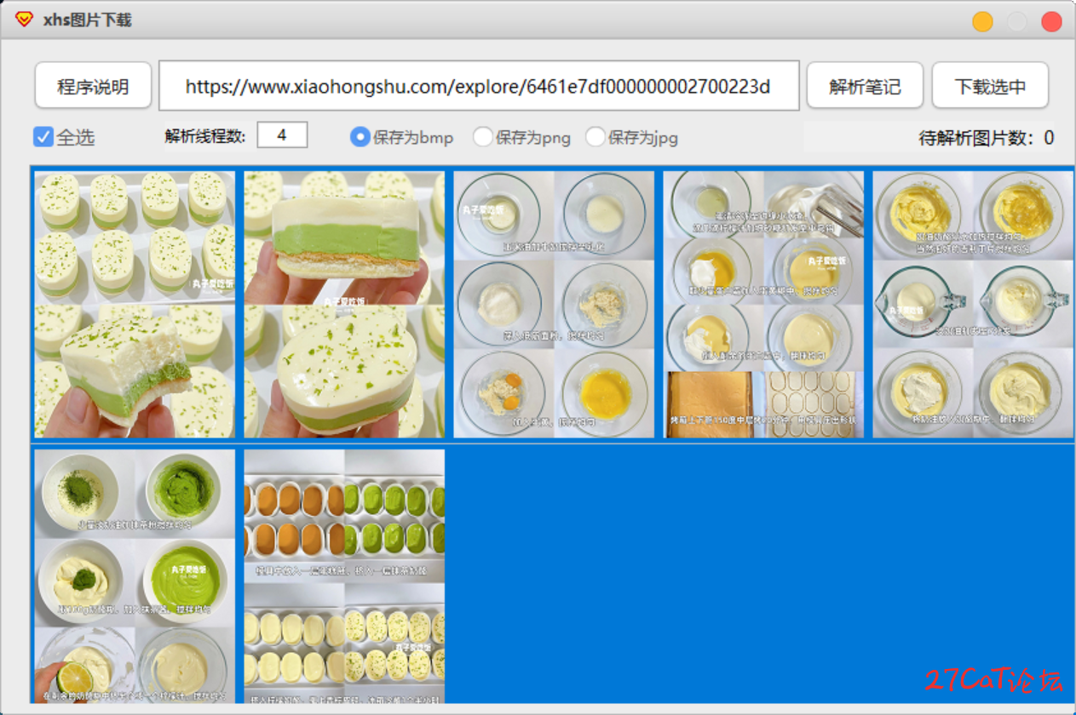Click the 程序说明 button
The height and width of the screenshot is (715, 1076).
93,85
